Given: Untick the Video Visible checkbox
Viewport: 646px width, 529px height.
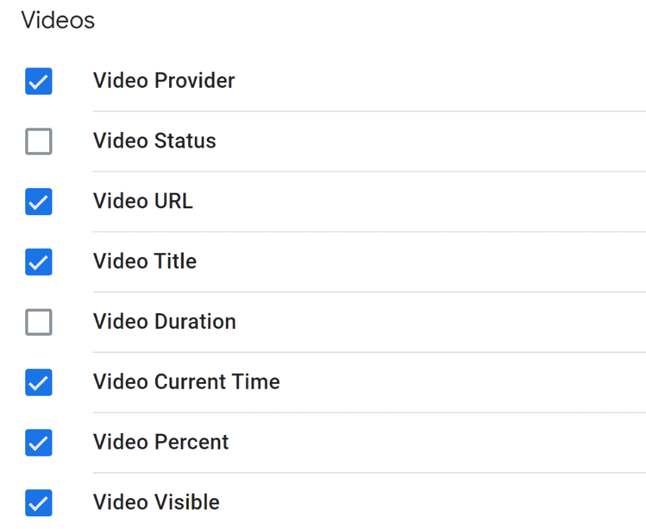Looking at the screenshot, I should [38, 503].
